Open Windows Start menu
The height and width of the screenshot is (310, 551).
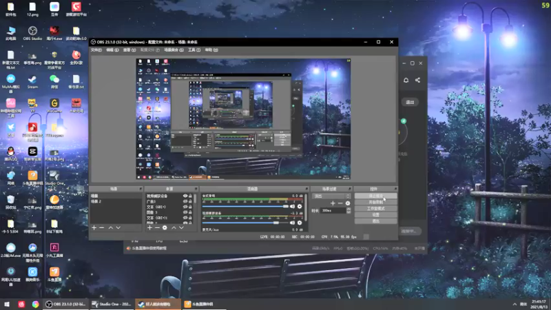pos(7,304)
